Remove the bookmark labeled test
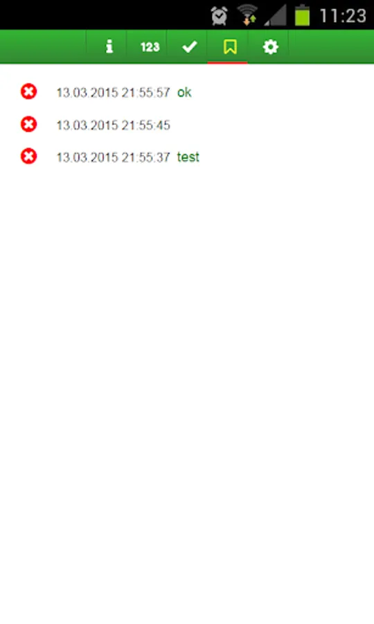This screenshot has height=624, width=374. tap(28, 156)
